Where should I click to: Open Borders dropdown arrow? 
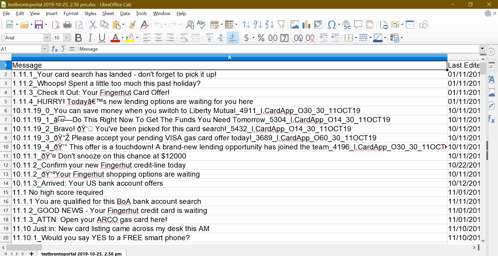[x=356, y=38]
